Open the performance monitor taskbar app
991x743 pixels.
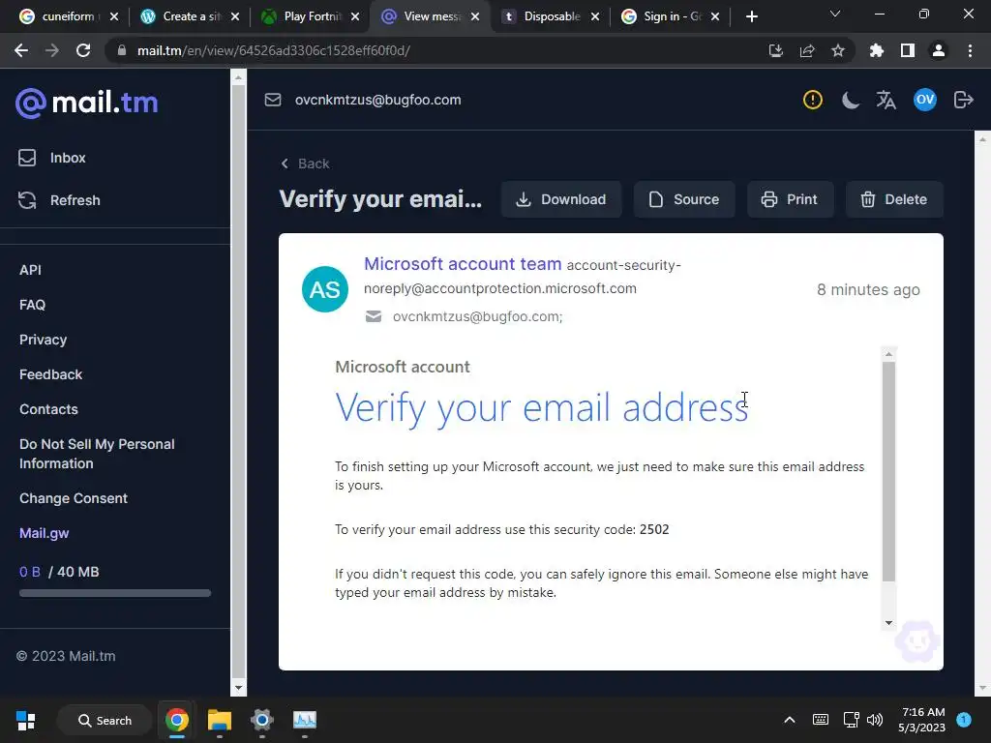(x=305, y=720)
